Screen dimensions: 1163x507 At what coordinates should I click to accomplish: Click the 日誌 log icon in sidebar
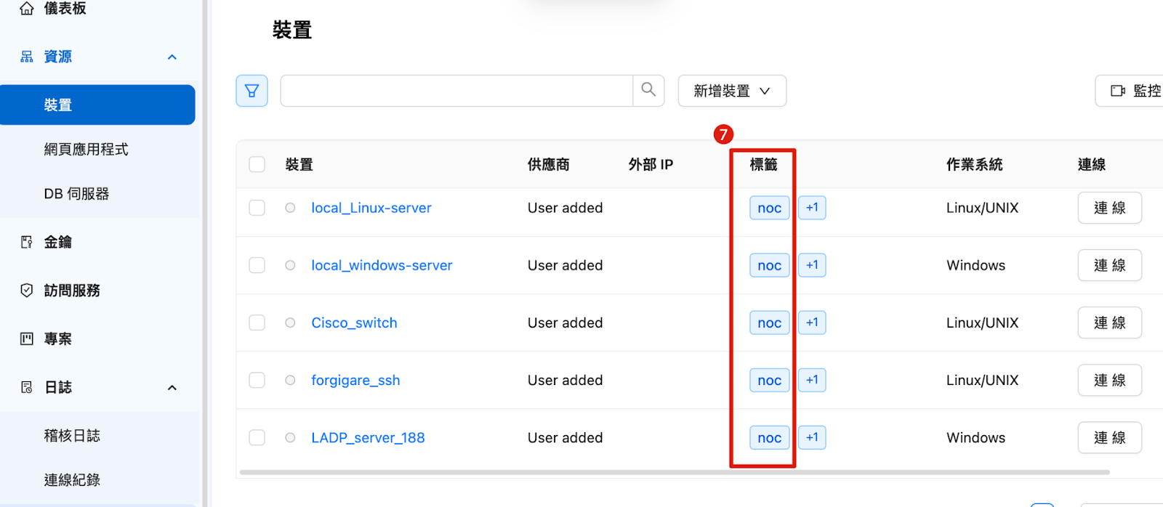click(x=27, y=387)
